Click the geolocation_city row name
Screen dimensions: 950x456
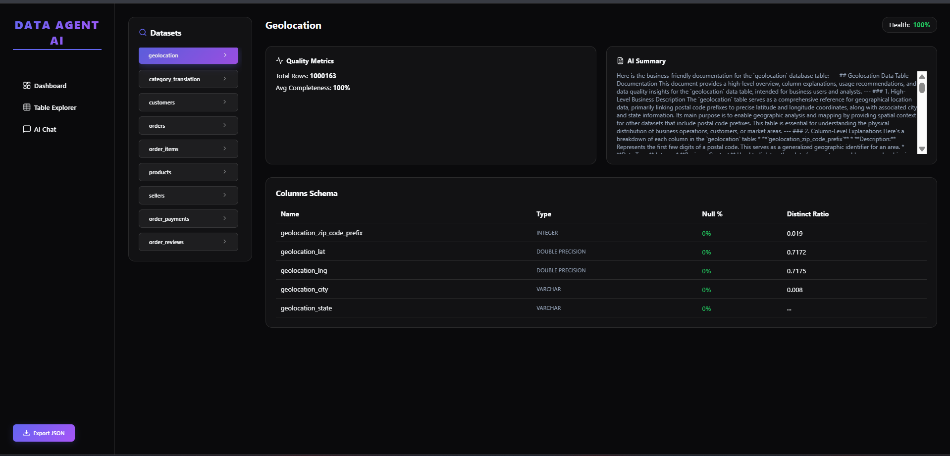coord(304,289)
